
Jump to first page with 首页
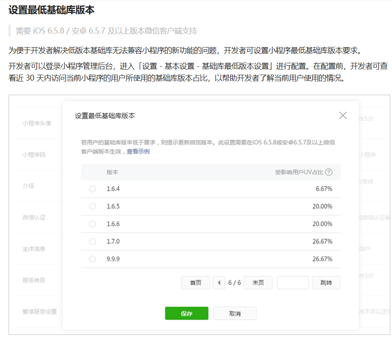click(x=196, y=283)
